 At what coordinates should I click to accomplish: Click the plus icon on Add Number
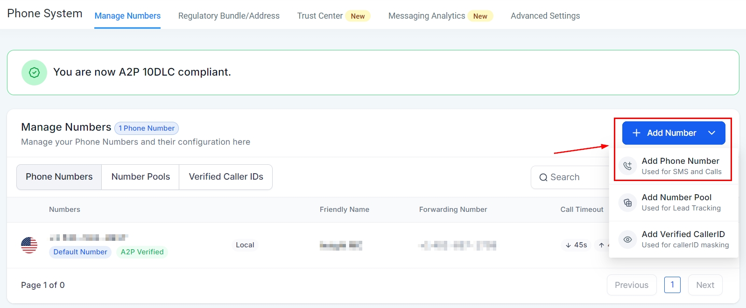coord(636,133)
